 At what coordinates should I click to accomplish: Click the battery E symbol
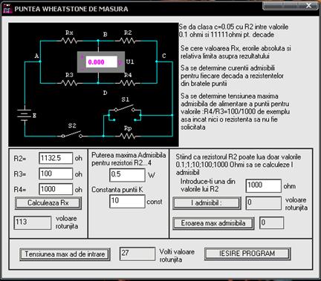(x=25, y=115)
